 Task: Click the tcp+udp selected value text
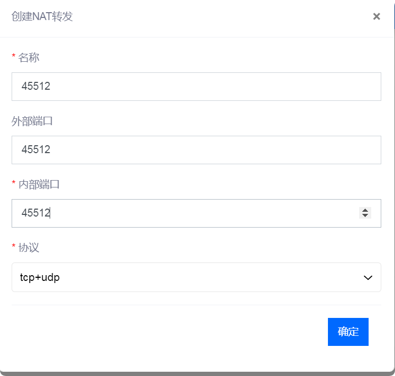(x=40, y=278)
